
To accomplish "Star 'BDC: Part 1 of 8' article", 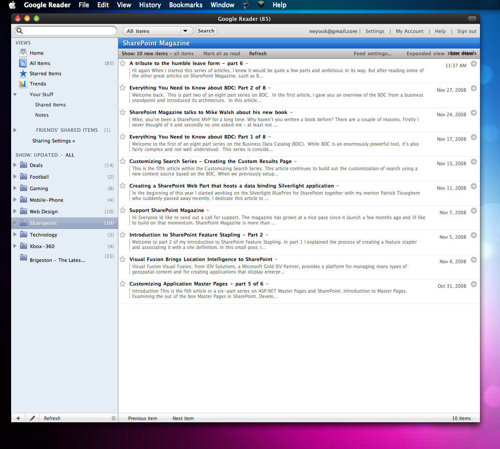I will click(x=122, y=137).
